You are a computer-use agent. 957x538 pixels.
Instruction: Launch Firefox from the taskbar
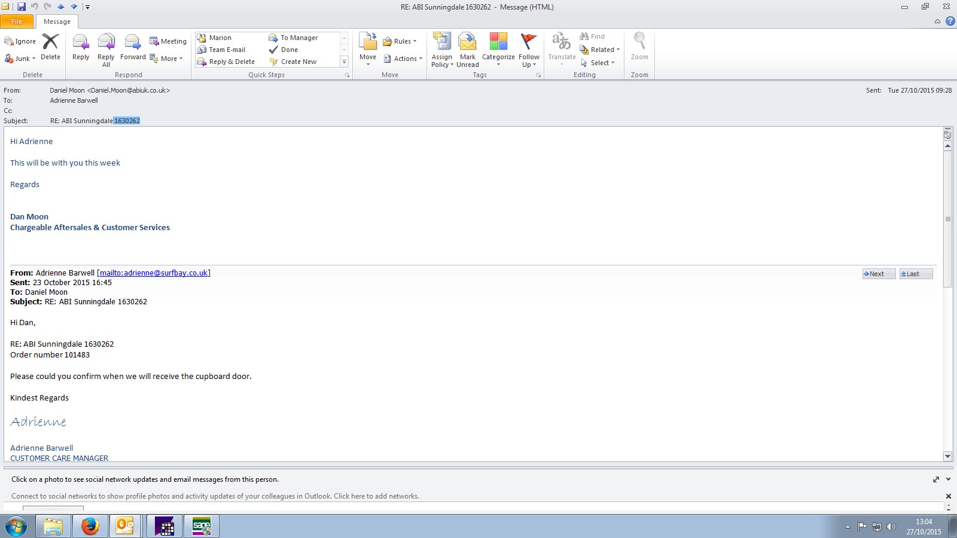point(90,527)
